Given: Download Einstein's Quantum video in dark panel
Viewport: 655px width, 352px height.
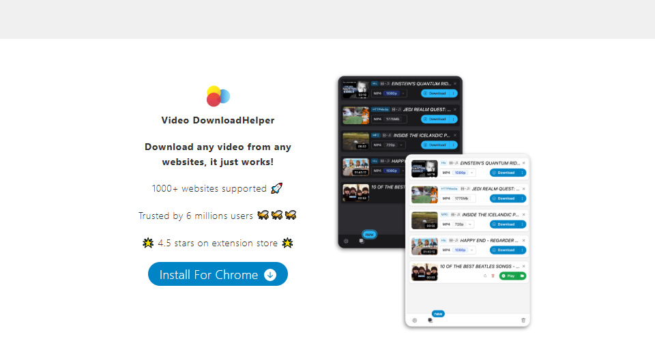Looking at the screenshot, I should pos(435,93).
